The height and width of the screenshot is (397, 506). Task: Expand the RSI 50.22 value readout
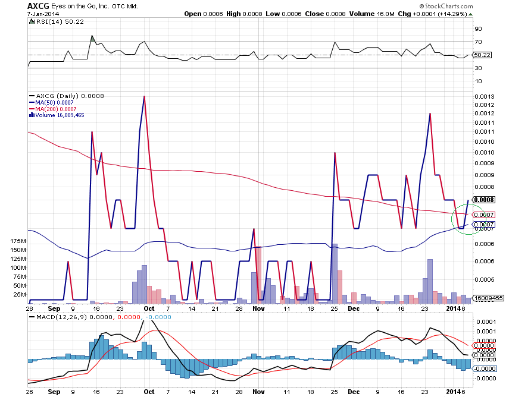coord(74,21)
